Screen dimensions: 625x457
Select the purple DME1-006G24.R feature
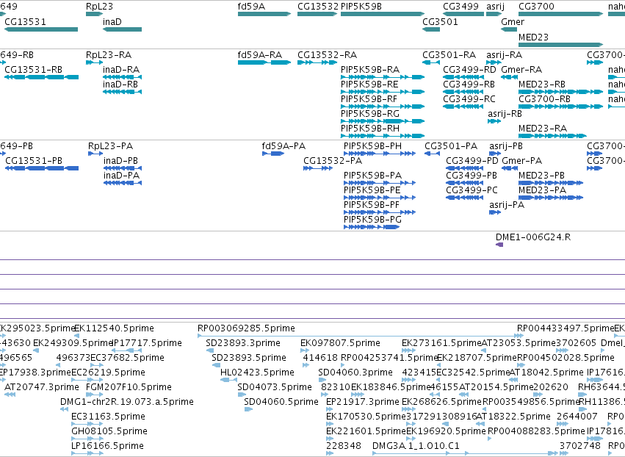coord(499,245)
